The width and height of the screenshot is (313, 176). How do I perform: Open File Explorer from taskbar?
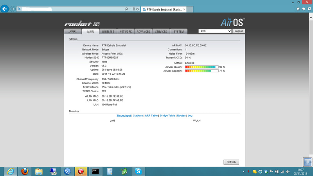(39, 171)
